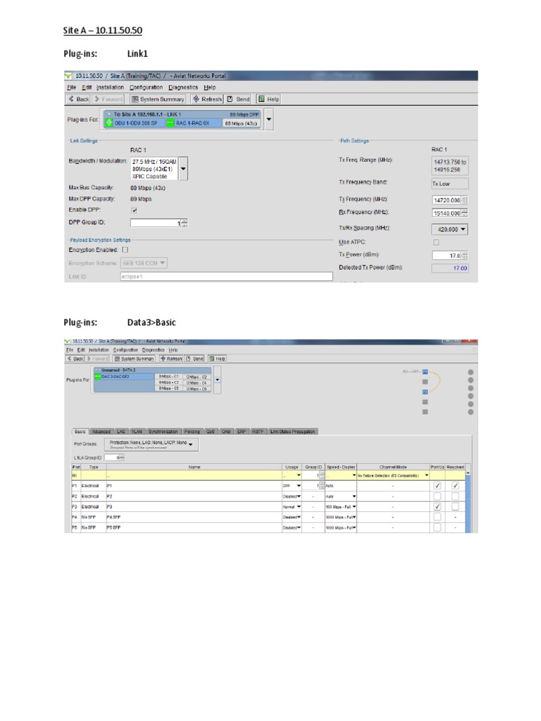The height and width of the screenshot is (721, 541).
Task: Switch to the Link Status Propagation tab
Action: [292, 432]
